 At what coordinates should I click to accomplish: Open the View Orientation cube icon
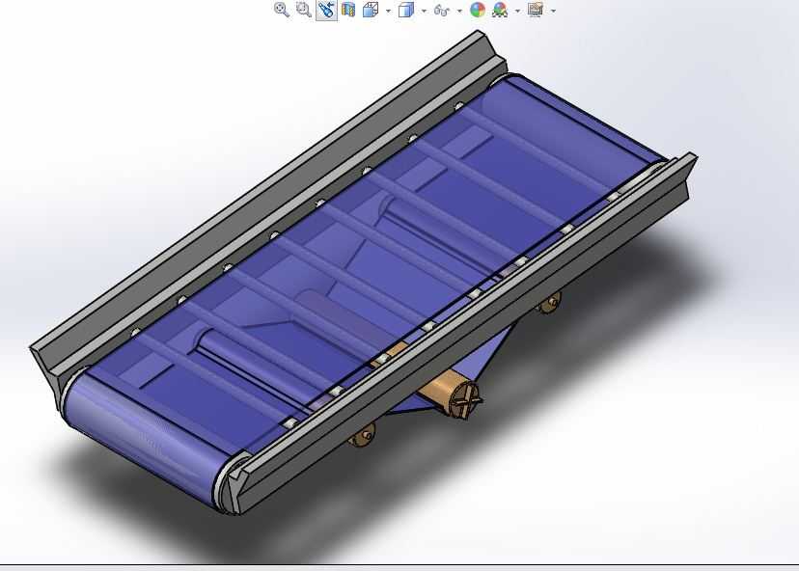371,10
